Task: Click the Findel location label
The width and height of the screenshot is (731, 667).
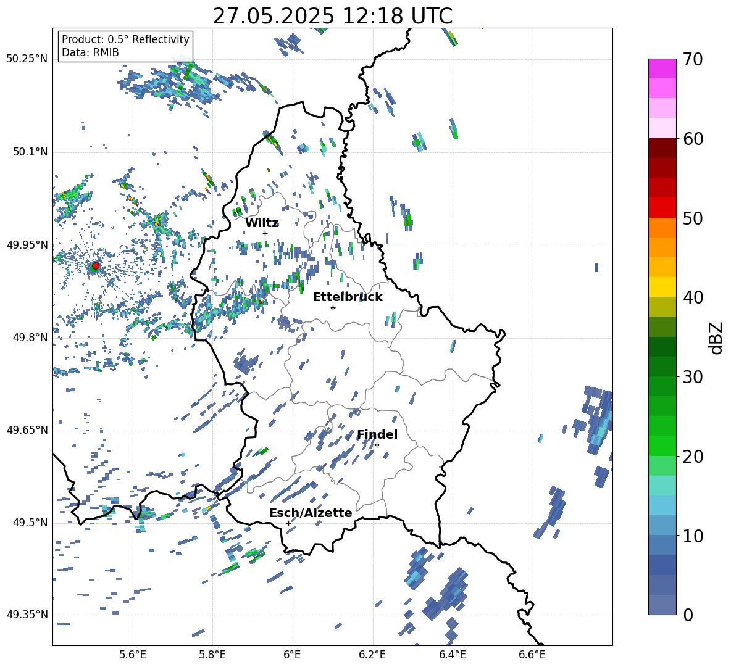Action: pos(377,434)
